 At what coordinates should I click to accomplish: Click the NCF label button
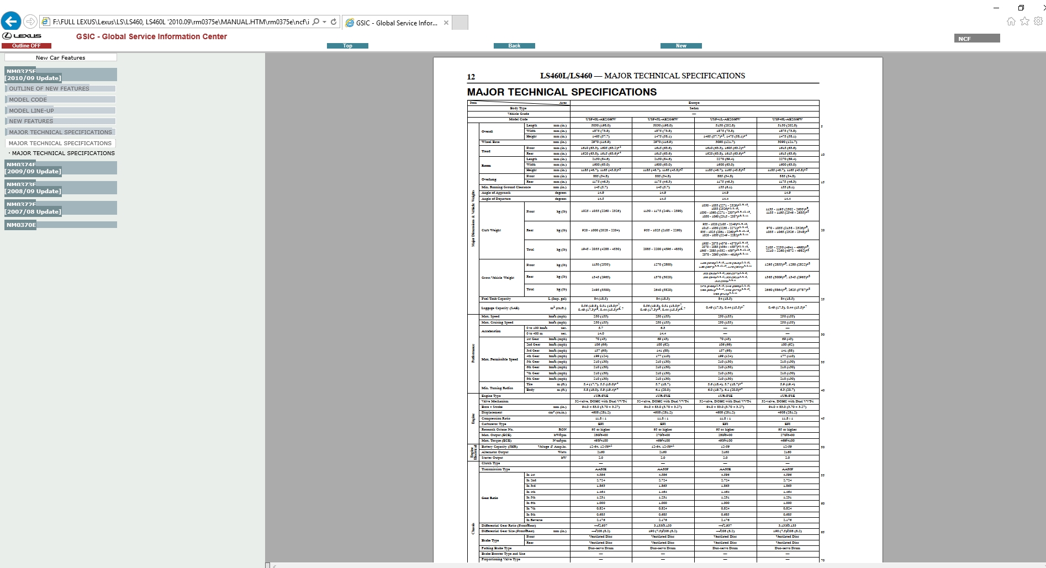point(977,39)
